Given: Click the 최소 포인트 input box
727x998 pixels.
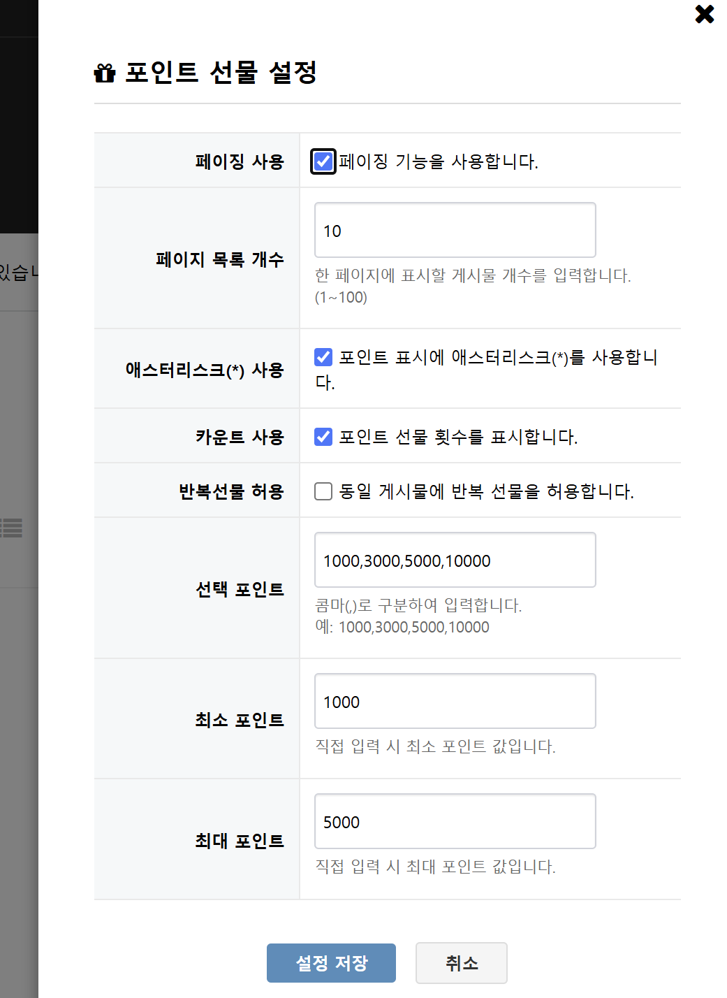Looking at the screenshot, I should click(x=455, y=701).
